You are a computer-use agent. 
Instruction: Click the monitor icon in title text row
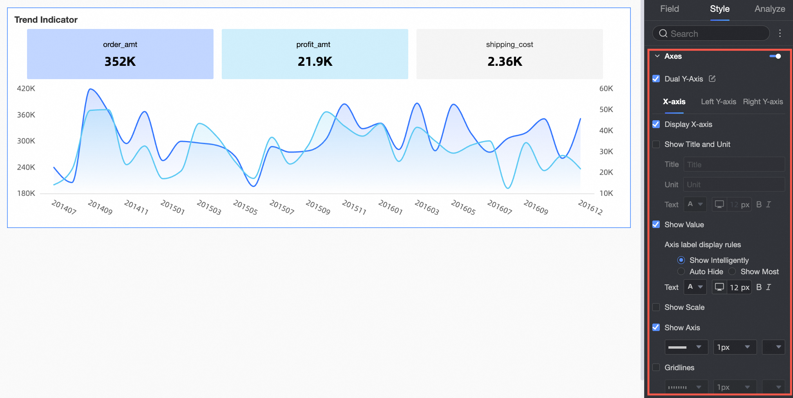point(719,204)
